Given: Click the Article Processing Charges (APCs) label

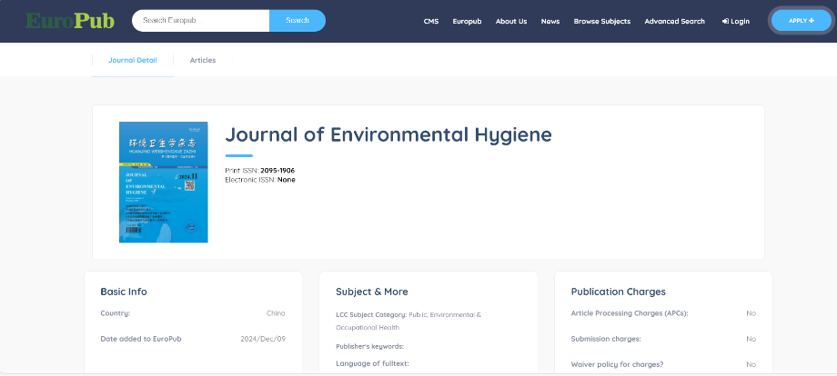Looking at the screenshot, I should (x=630, y=313).
